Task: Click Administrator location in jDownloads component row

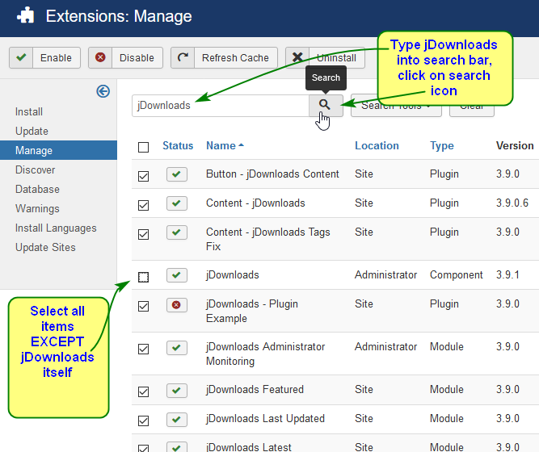Action: pos(385,274)
